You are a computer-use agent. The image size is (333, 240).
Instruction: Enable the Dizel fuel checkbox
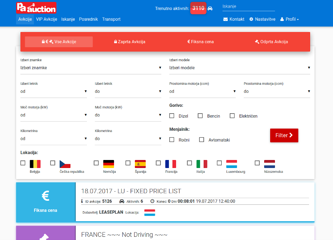[x=172, y=116]
